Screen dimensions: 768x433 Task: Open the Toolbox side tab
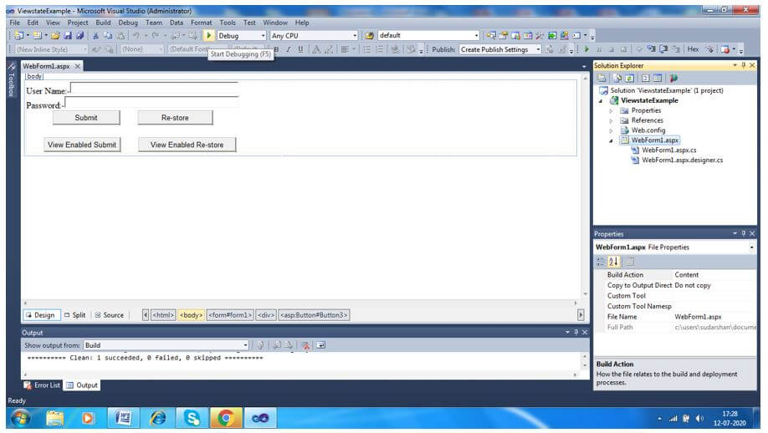point(12,79)
